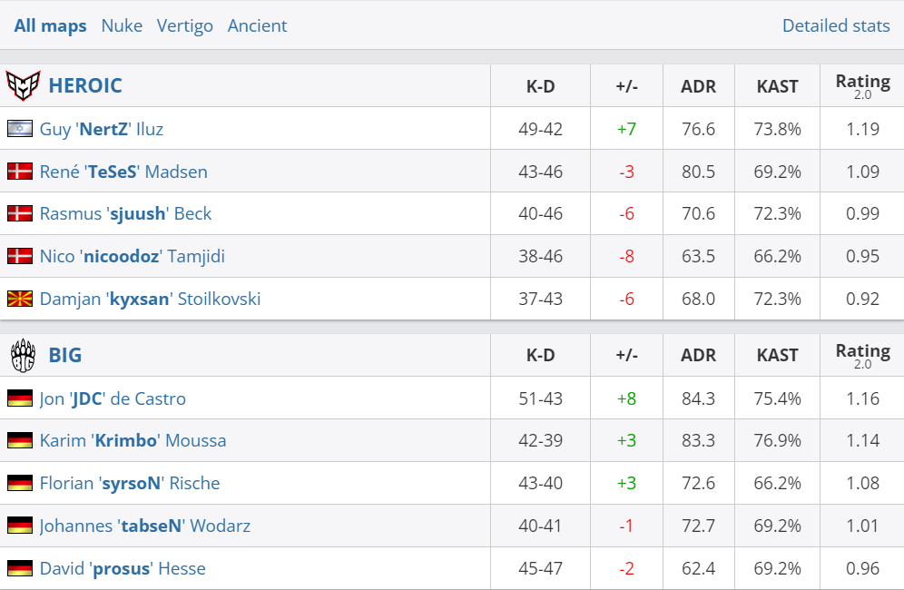Open Florian 'syrsoN' Rische player profile
Image resolution: width=904 pixels, height=590 pixels.
point(130,483)
